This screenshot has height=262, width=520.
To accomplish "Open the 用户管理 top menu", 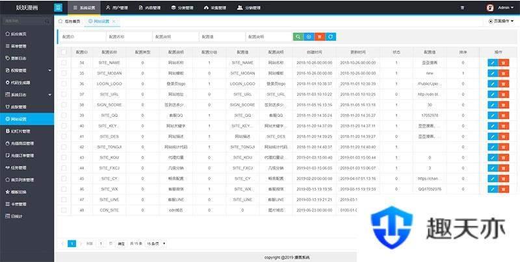I will [x=117, y=8].
